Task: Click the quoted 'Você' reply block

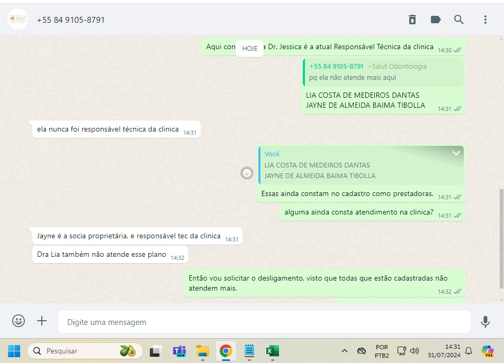Action: (361, 165)
